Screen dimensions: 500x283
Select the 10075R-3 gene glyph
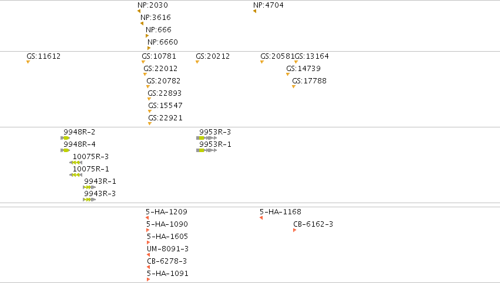click(x=76, y=163)
